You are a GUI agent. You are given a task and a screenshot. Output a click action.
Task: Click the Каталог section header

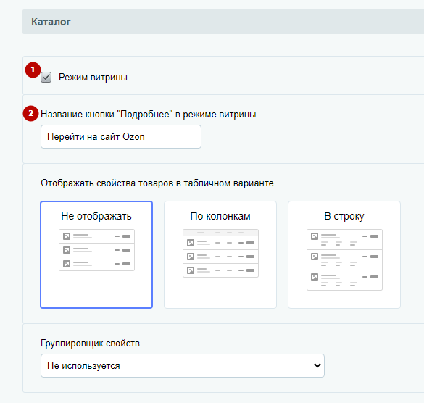coord(223,22)
